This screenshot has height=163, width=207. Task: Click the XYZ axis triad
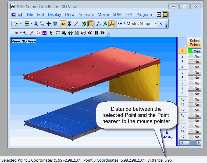tap(167, 134)
